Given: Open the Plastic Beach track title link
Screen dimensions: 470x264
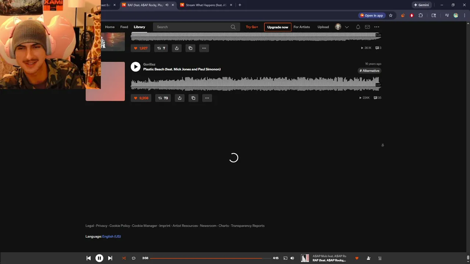Looking at the screenshot, I should (x=182, y=69).
